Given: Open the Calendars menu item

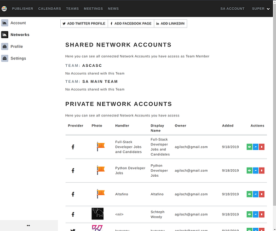Looking at the screenshot, I should [x=49, y=9].
